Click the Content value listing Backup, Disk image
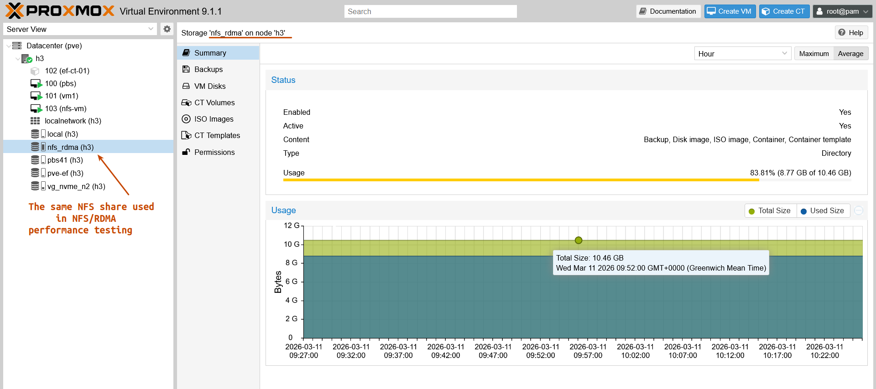 click(x=747, y=139)
